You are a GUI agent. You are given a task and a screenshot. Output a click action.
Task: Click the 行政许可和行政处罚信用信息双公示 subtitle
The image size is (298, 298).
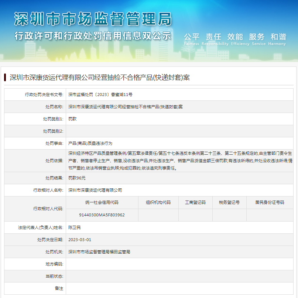coord(93,36)
